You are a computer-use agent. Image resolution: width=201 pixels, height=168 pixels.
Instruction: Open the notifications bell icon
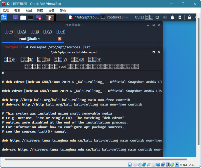coord(172,17)
